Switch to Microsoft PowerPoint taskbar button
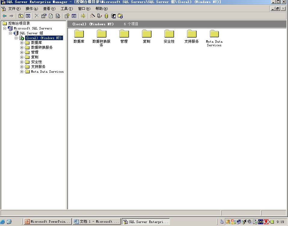The image size is (288, 226). tap(47, 221)
